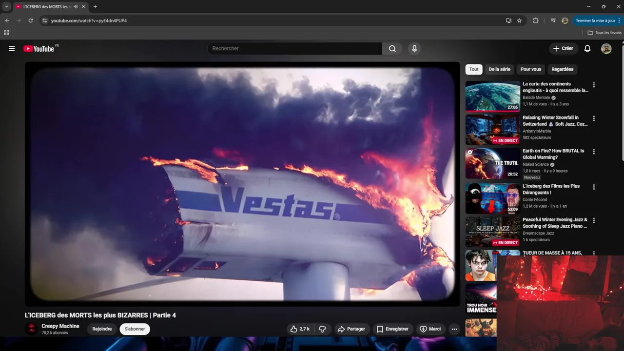Open the 'La carte des continents' thumbnail
Viewport: 624px width, 351px height.
click(x=493, y=97)
